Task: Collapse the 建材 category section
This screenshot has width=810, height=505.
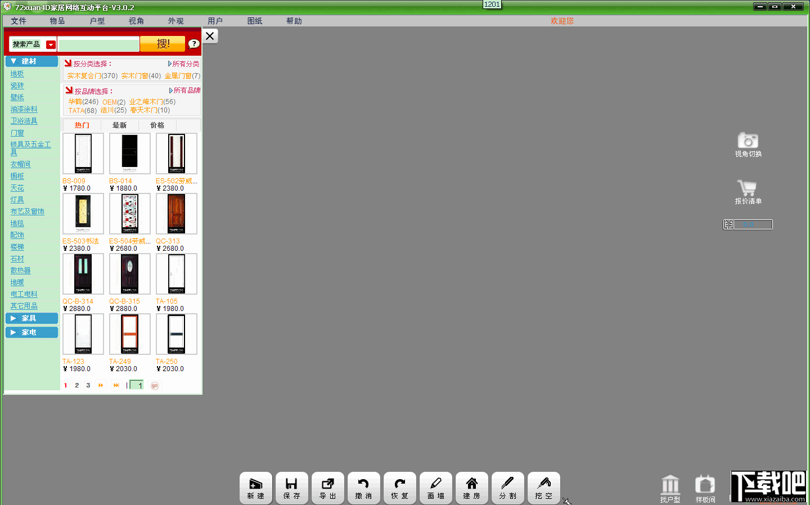Action: [x=32, y=61]
